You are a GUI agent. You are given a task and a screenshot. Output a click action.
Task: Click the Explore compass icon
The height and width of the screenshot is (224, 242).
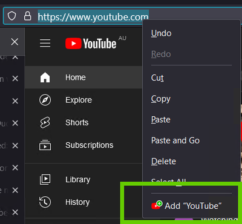[45, 100]
